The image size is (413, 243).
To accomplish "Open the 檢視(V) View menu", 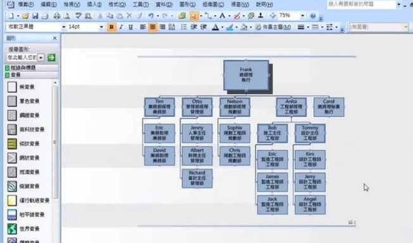I will click(72, 4).
